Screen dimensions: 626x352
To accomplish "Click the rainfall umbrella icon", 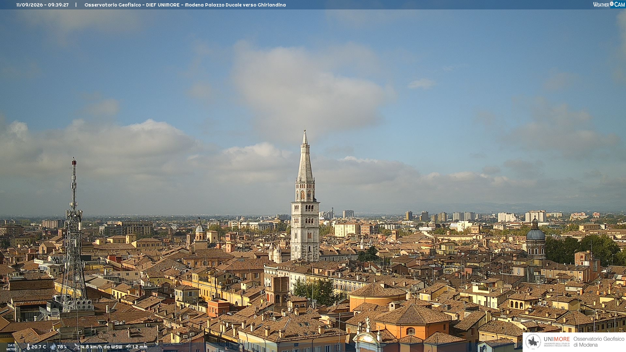I will tap(128, 347).
